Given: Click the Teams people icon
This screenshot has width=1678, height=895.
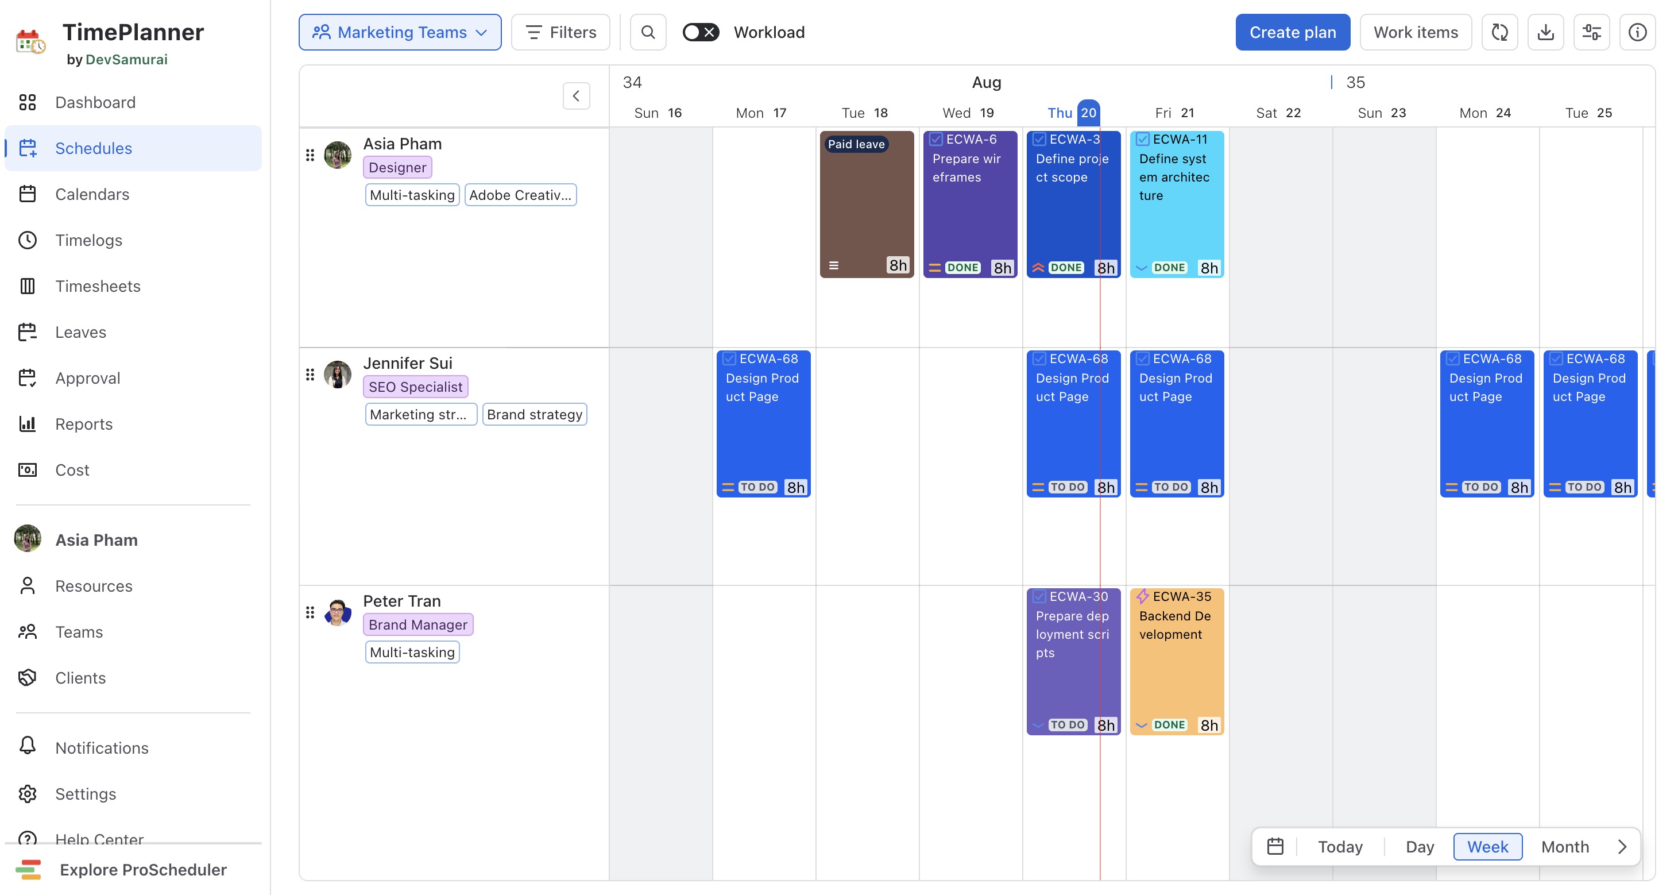Looking at the screenshot, I should pyautogui.click(x=28, y=632).
